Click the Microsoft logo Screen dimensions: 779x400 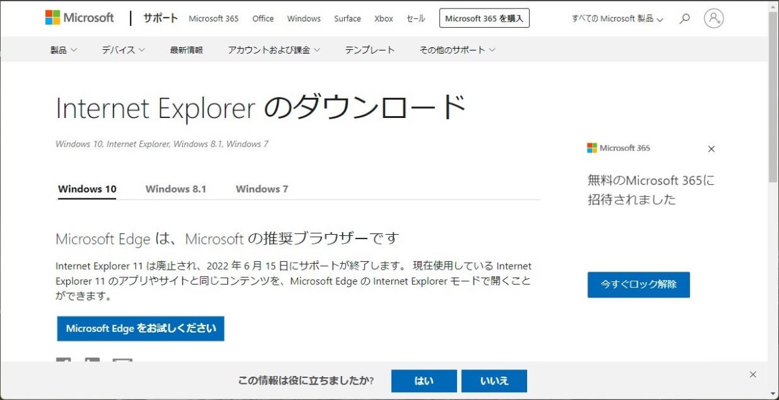pyautogui.click(x=79, y=18)
